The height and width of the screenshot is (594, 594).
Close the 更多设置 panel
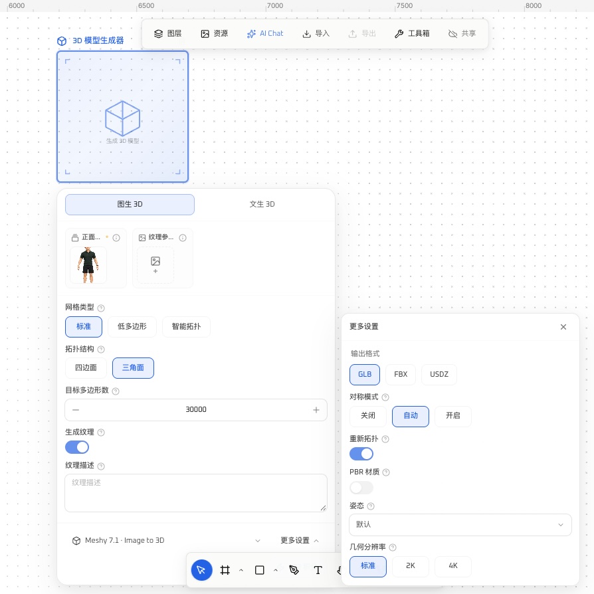[563, 327]
